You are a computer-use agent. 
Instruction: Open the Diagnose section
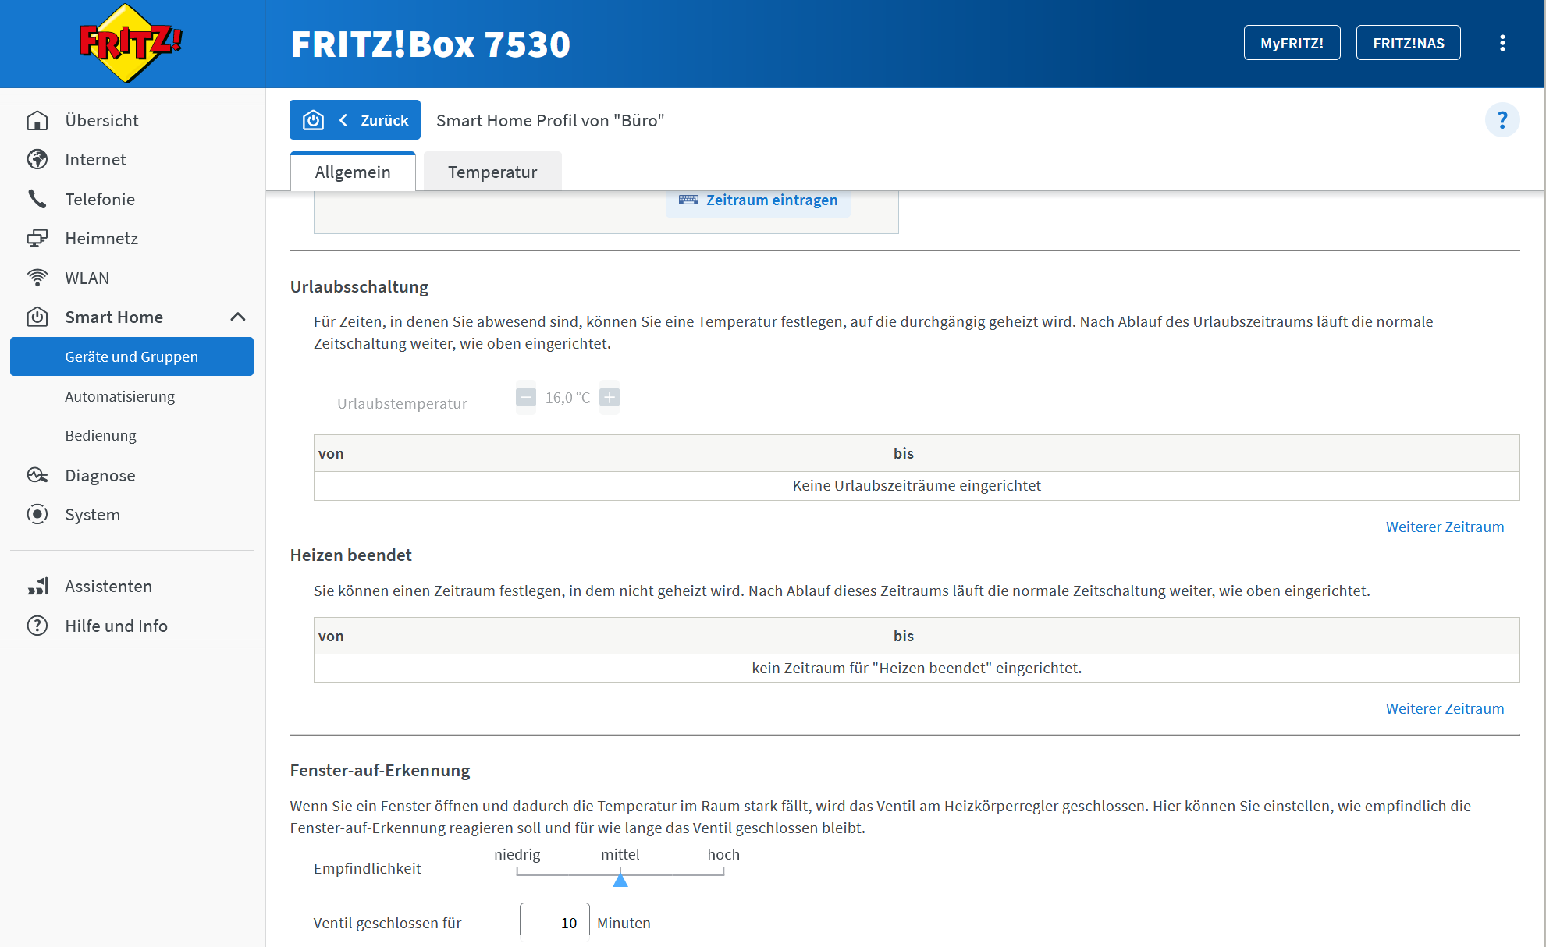[100, 475]
